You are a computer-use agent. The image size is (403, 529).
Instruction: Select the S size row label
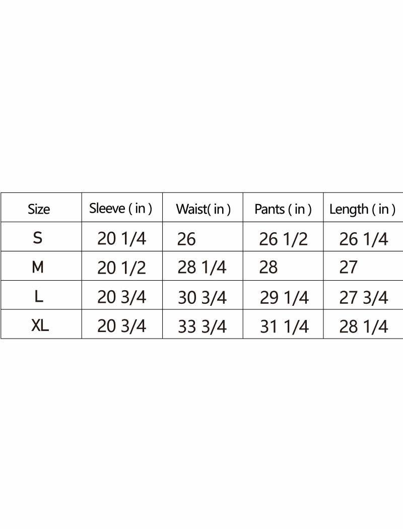point(38,238)
